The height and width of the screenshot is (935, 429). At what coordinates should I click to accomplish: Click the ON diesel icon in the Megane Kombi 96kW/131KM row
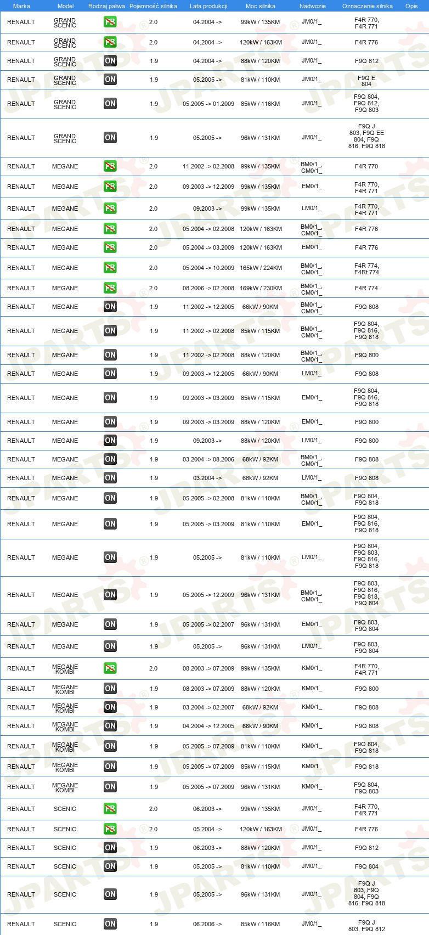(x=110, y=787)
